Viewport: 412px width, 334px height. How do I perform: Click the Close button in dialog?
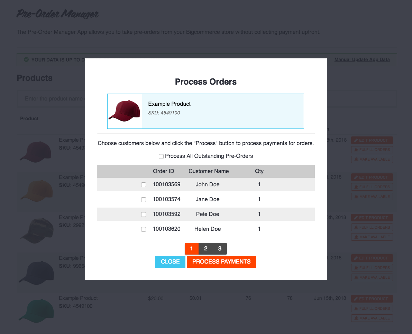pos(170,261)
